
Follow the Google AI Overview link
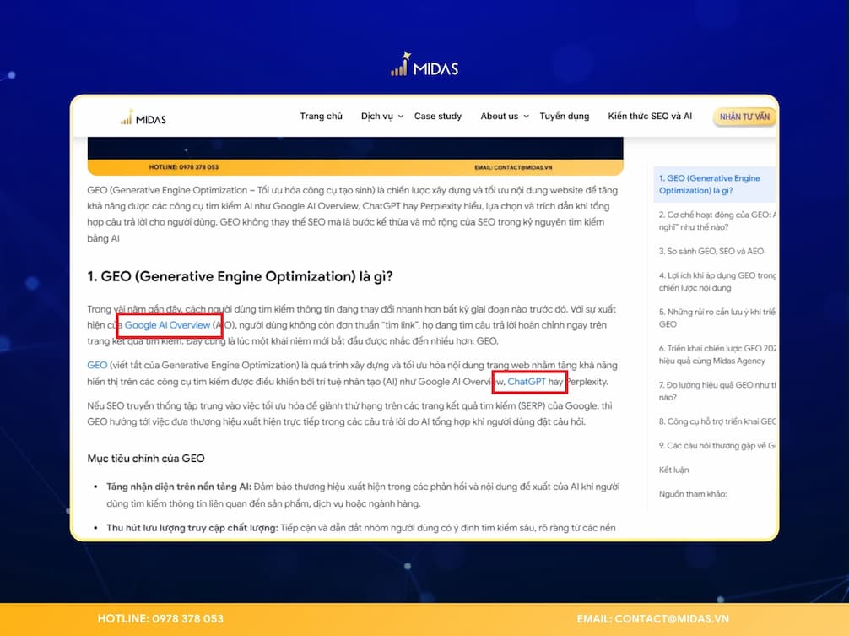(x=167, y=325)
